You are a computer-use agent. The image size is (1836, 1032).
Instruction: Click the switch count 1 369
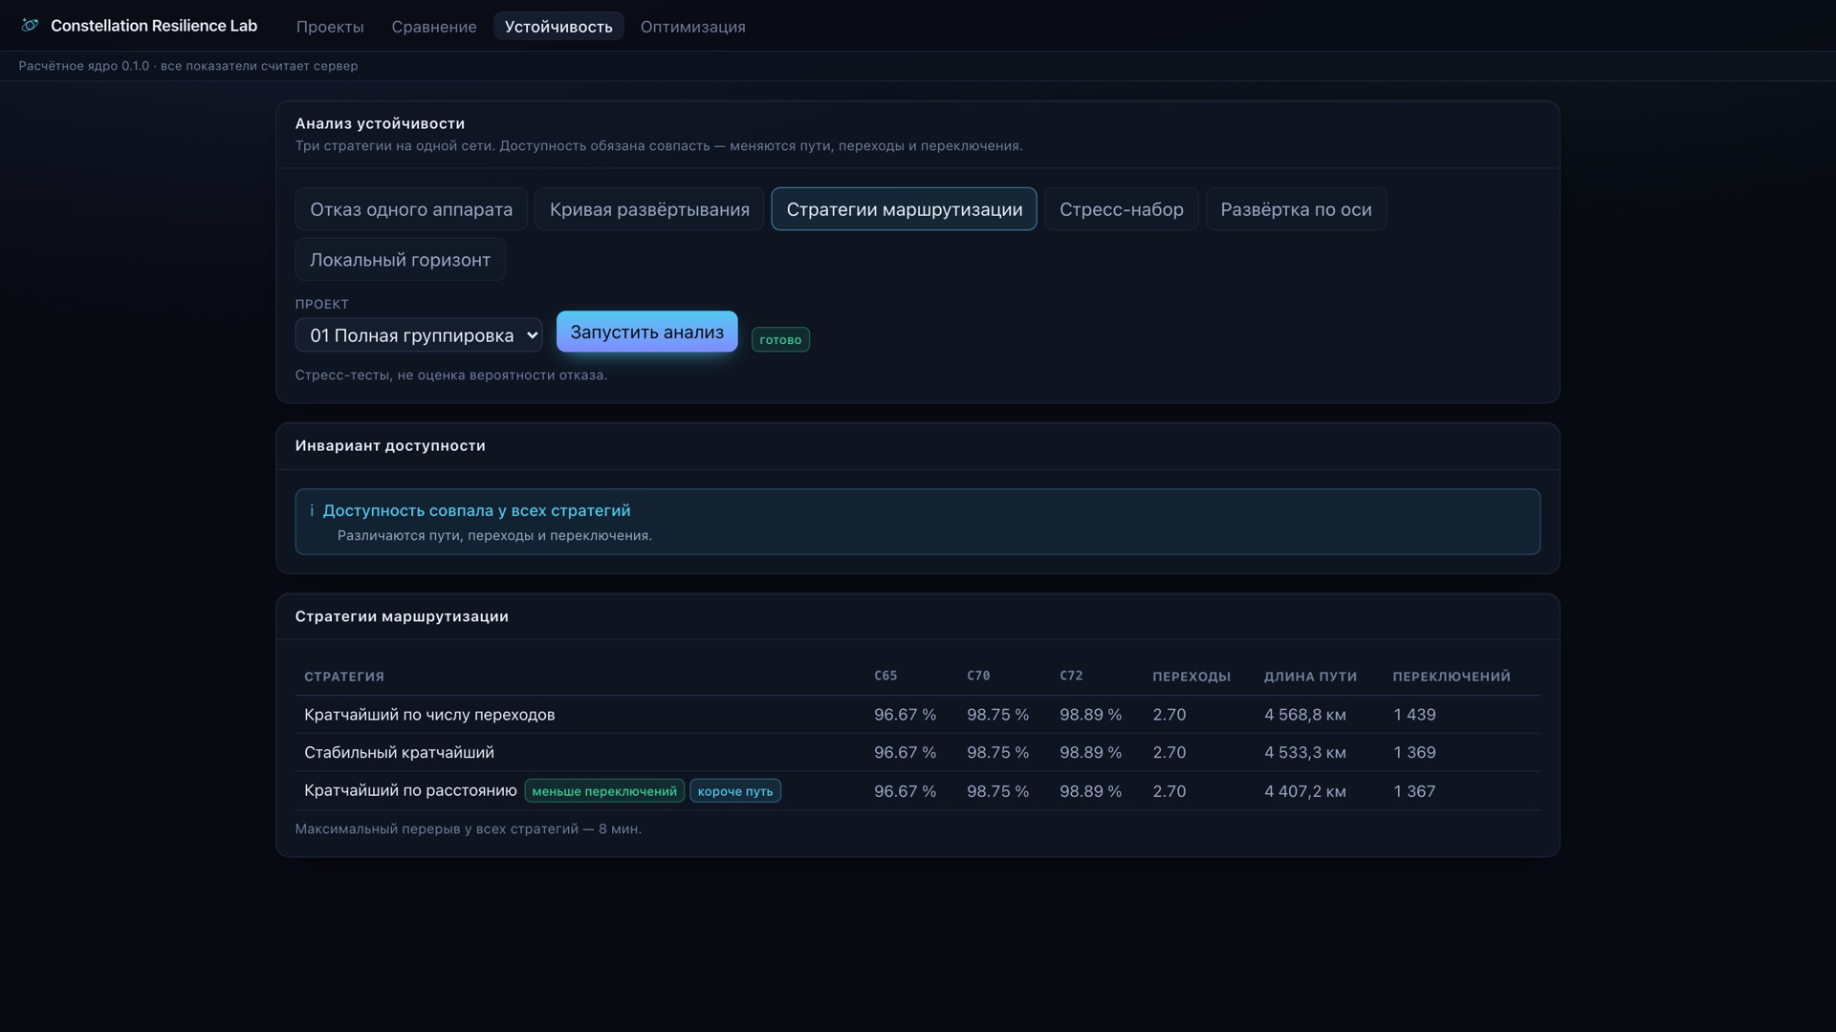coord(1414,753)
